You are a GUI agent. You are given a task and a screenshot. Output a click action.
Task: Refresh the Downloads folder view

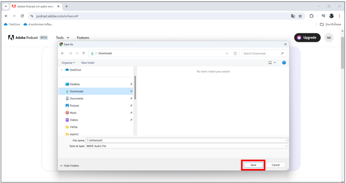click(x=235, y=53)
